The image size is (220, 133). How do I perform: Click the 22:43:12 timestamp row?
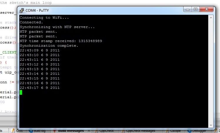(40, 64)
